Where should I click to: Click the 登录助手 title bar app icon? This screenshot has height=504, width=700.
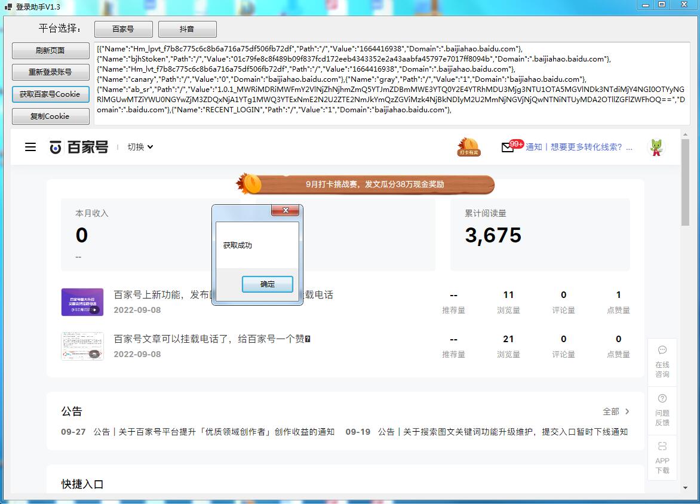8,7
